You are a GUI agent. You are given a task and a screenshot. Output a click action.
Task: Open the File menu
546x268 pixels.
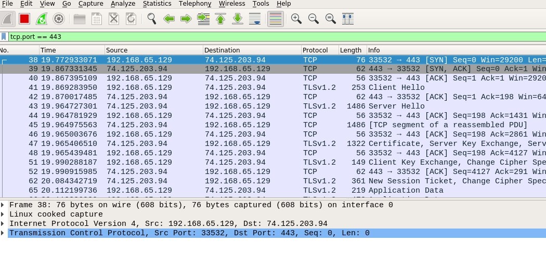(x=7, y=4)
